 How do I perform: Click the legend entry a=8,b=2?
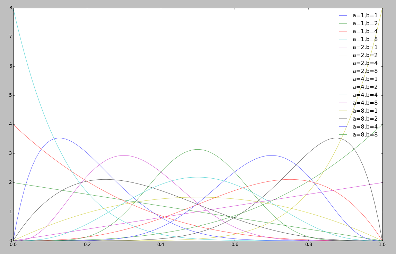[358, 119]
